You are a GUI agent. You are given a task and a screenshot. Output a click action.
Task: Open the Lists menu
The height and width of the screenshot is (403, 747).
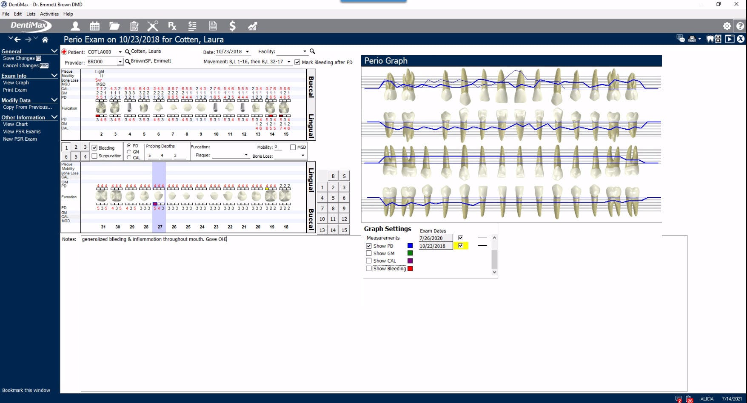[x=30, y=14]
